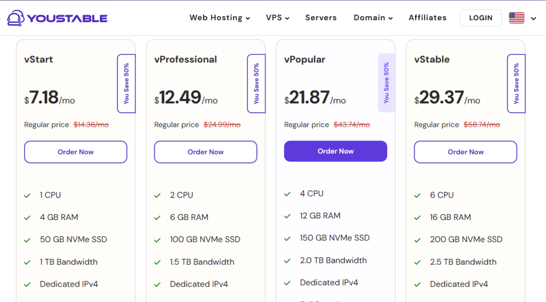
Task: Click the 6 GB RAM feature text
Action: point(189,217)
